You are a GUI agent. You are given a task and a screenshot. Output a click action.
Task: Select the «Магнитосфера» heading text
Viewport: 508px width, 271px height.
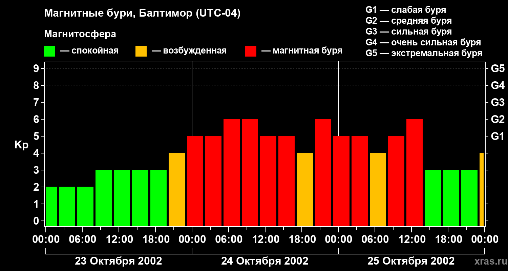coord(80,34)
